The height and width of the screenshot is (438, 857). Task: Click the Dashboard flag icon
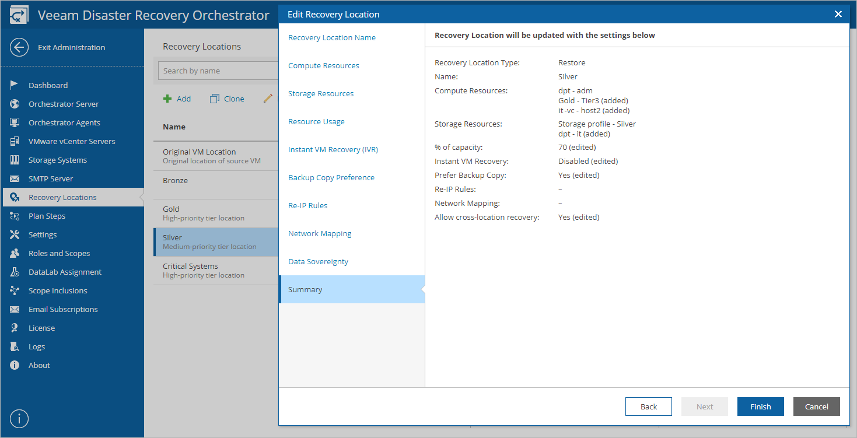point(15,85)
